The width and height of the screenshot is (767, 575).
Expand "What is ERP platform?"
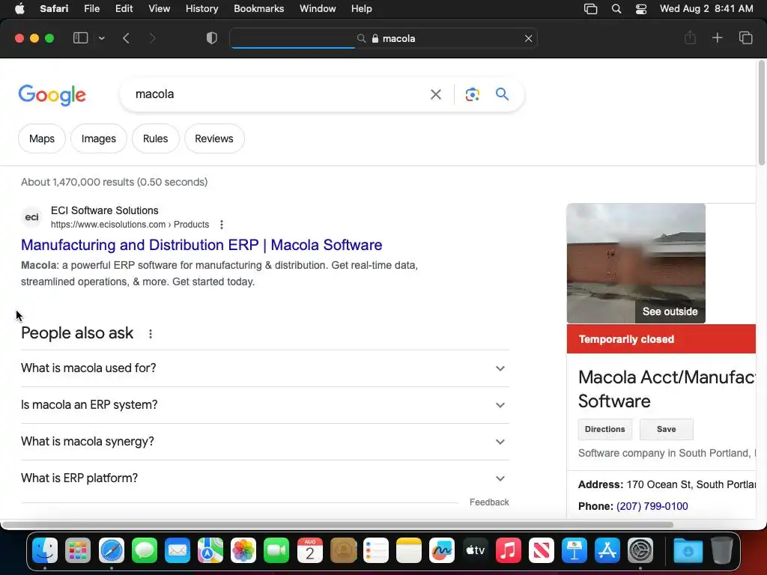click(x=264, y=478)
